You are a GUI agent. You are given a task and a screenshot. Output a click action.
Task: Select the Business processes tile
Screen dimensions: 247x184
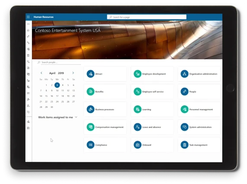[105, 110]
